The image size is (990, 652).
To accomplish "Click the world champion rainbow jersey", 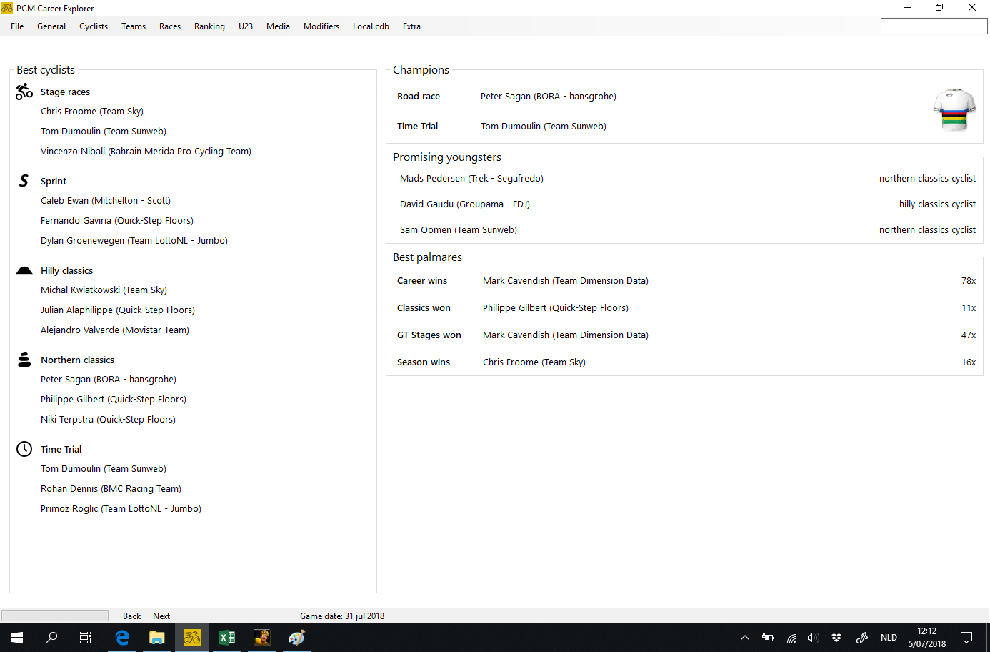I will (954, 110).
